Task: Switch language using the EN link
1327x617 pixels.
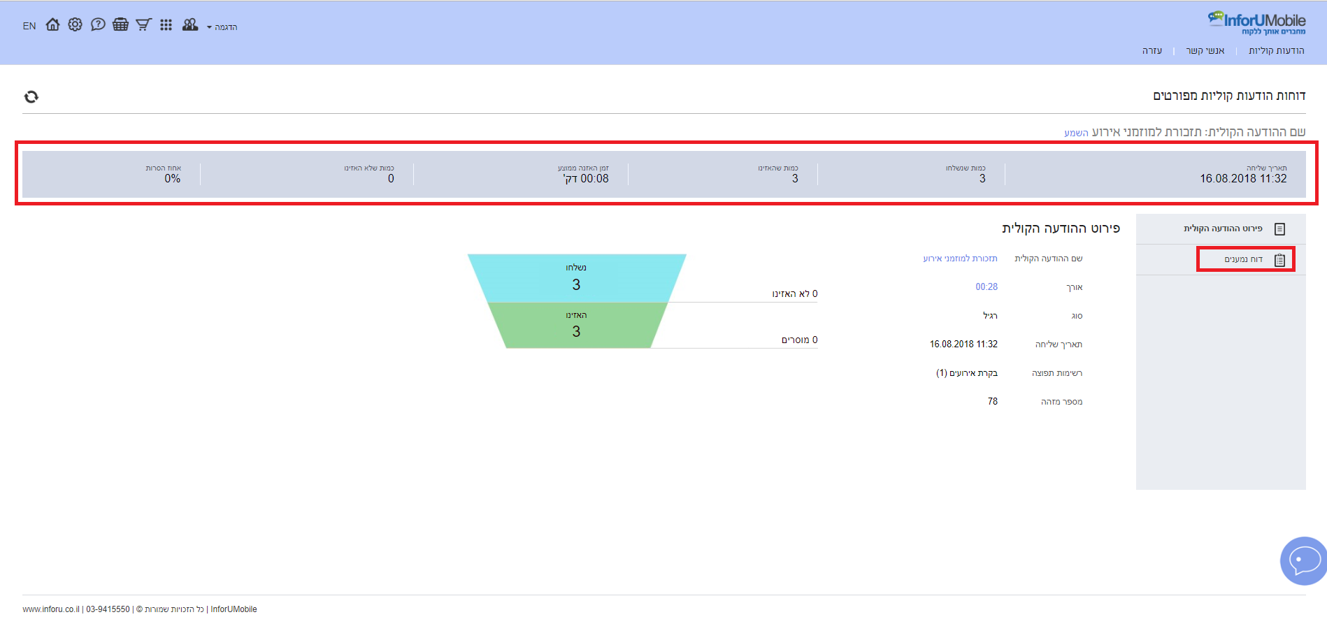Action: coord(29,26)
